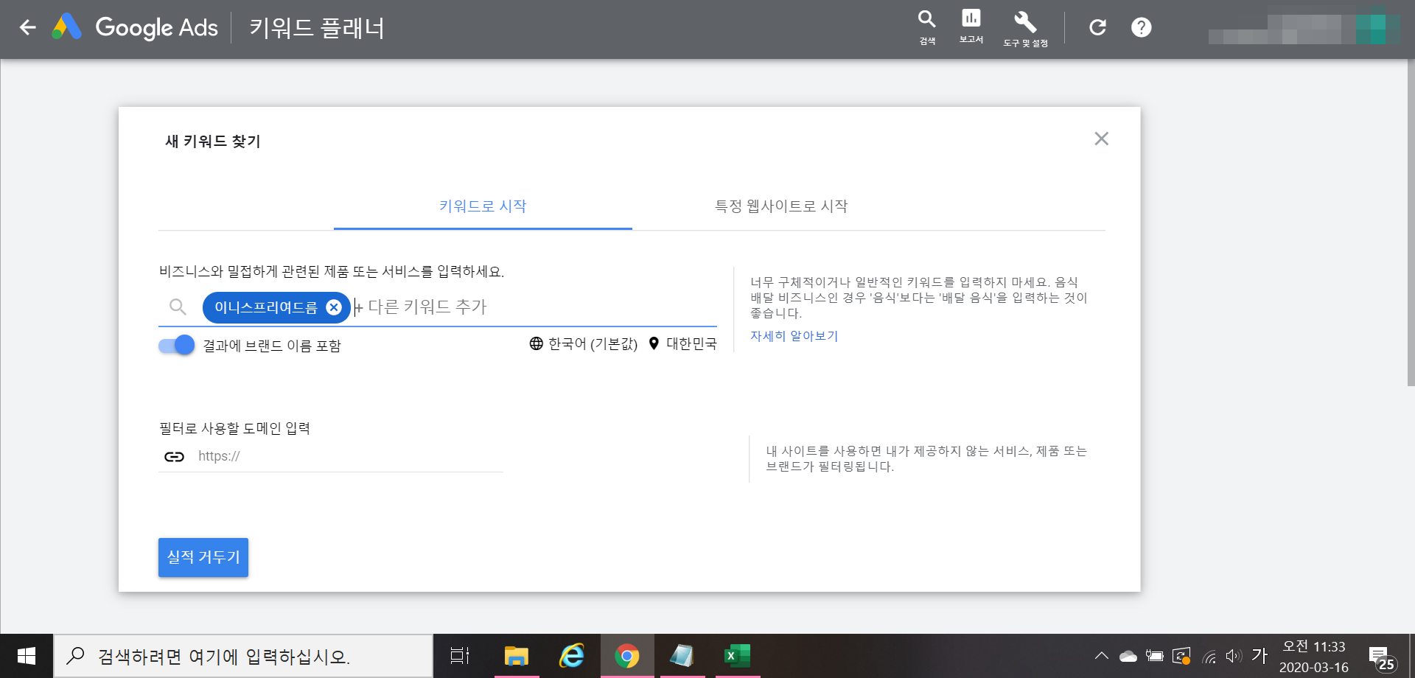Open File Explorer from the taskbar
Image resolution: width=1415 pixels, height=678 pixels.
point(517,656)
